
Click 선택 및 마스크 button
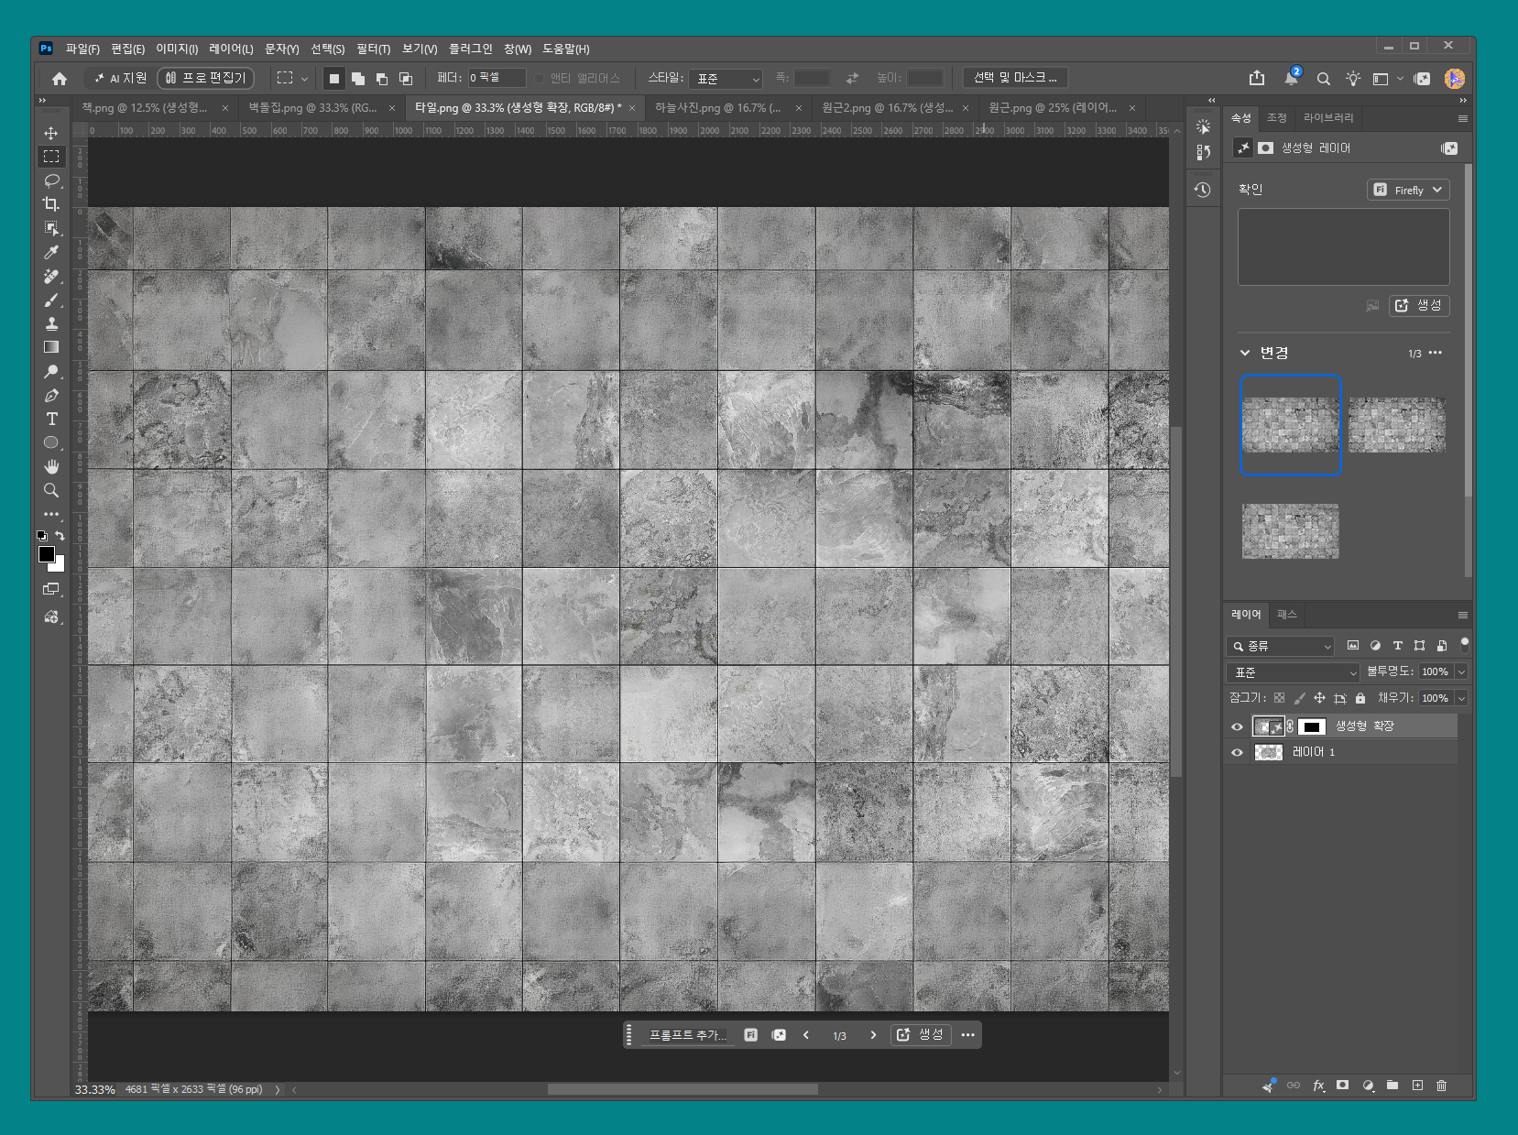(x=1015, y=78)
